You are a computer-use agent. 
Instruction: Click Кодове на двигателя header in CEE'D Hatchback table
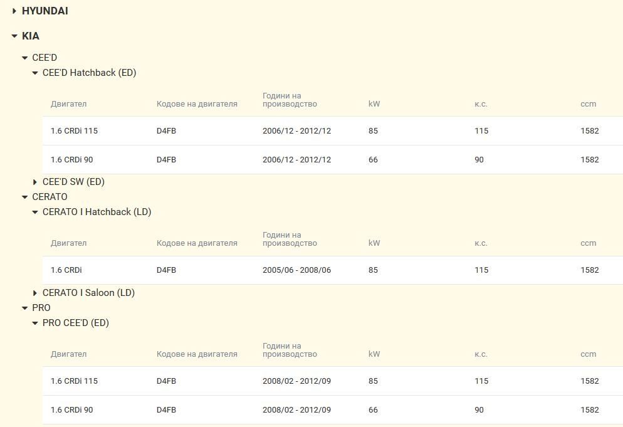coord(197,104)
